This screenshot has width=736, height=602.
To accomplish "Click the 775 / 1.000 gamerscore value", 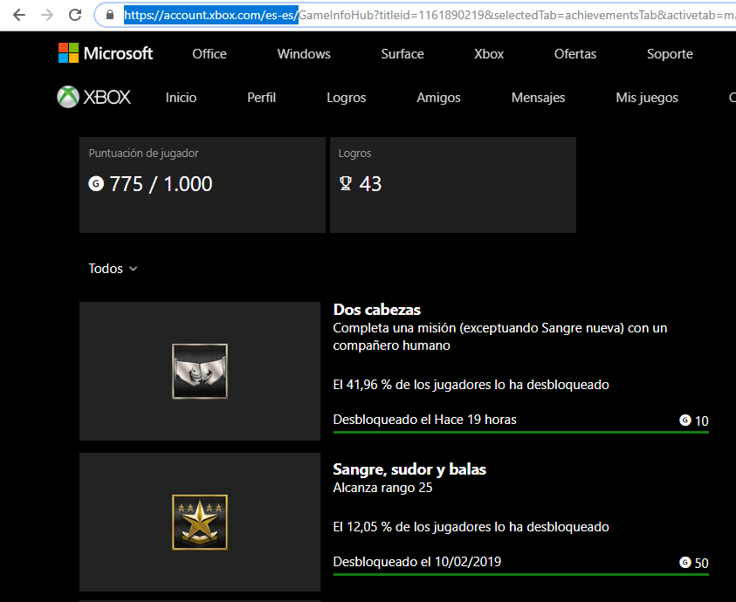I will click(161, 183).
